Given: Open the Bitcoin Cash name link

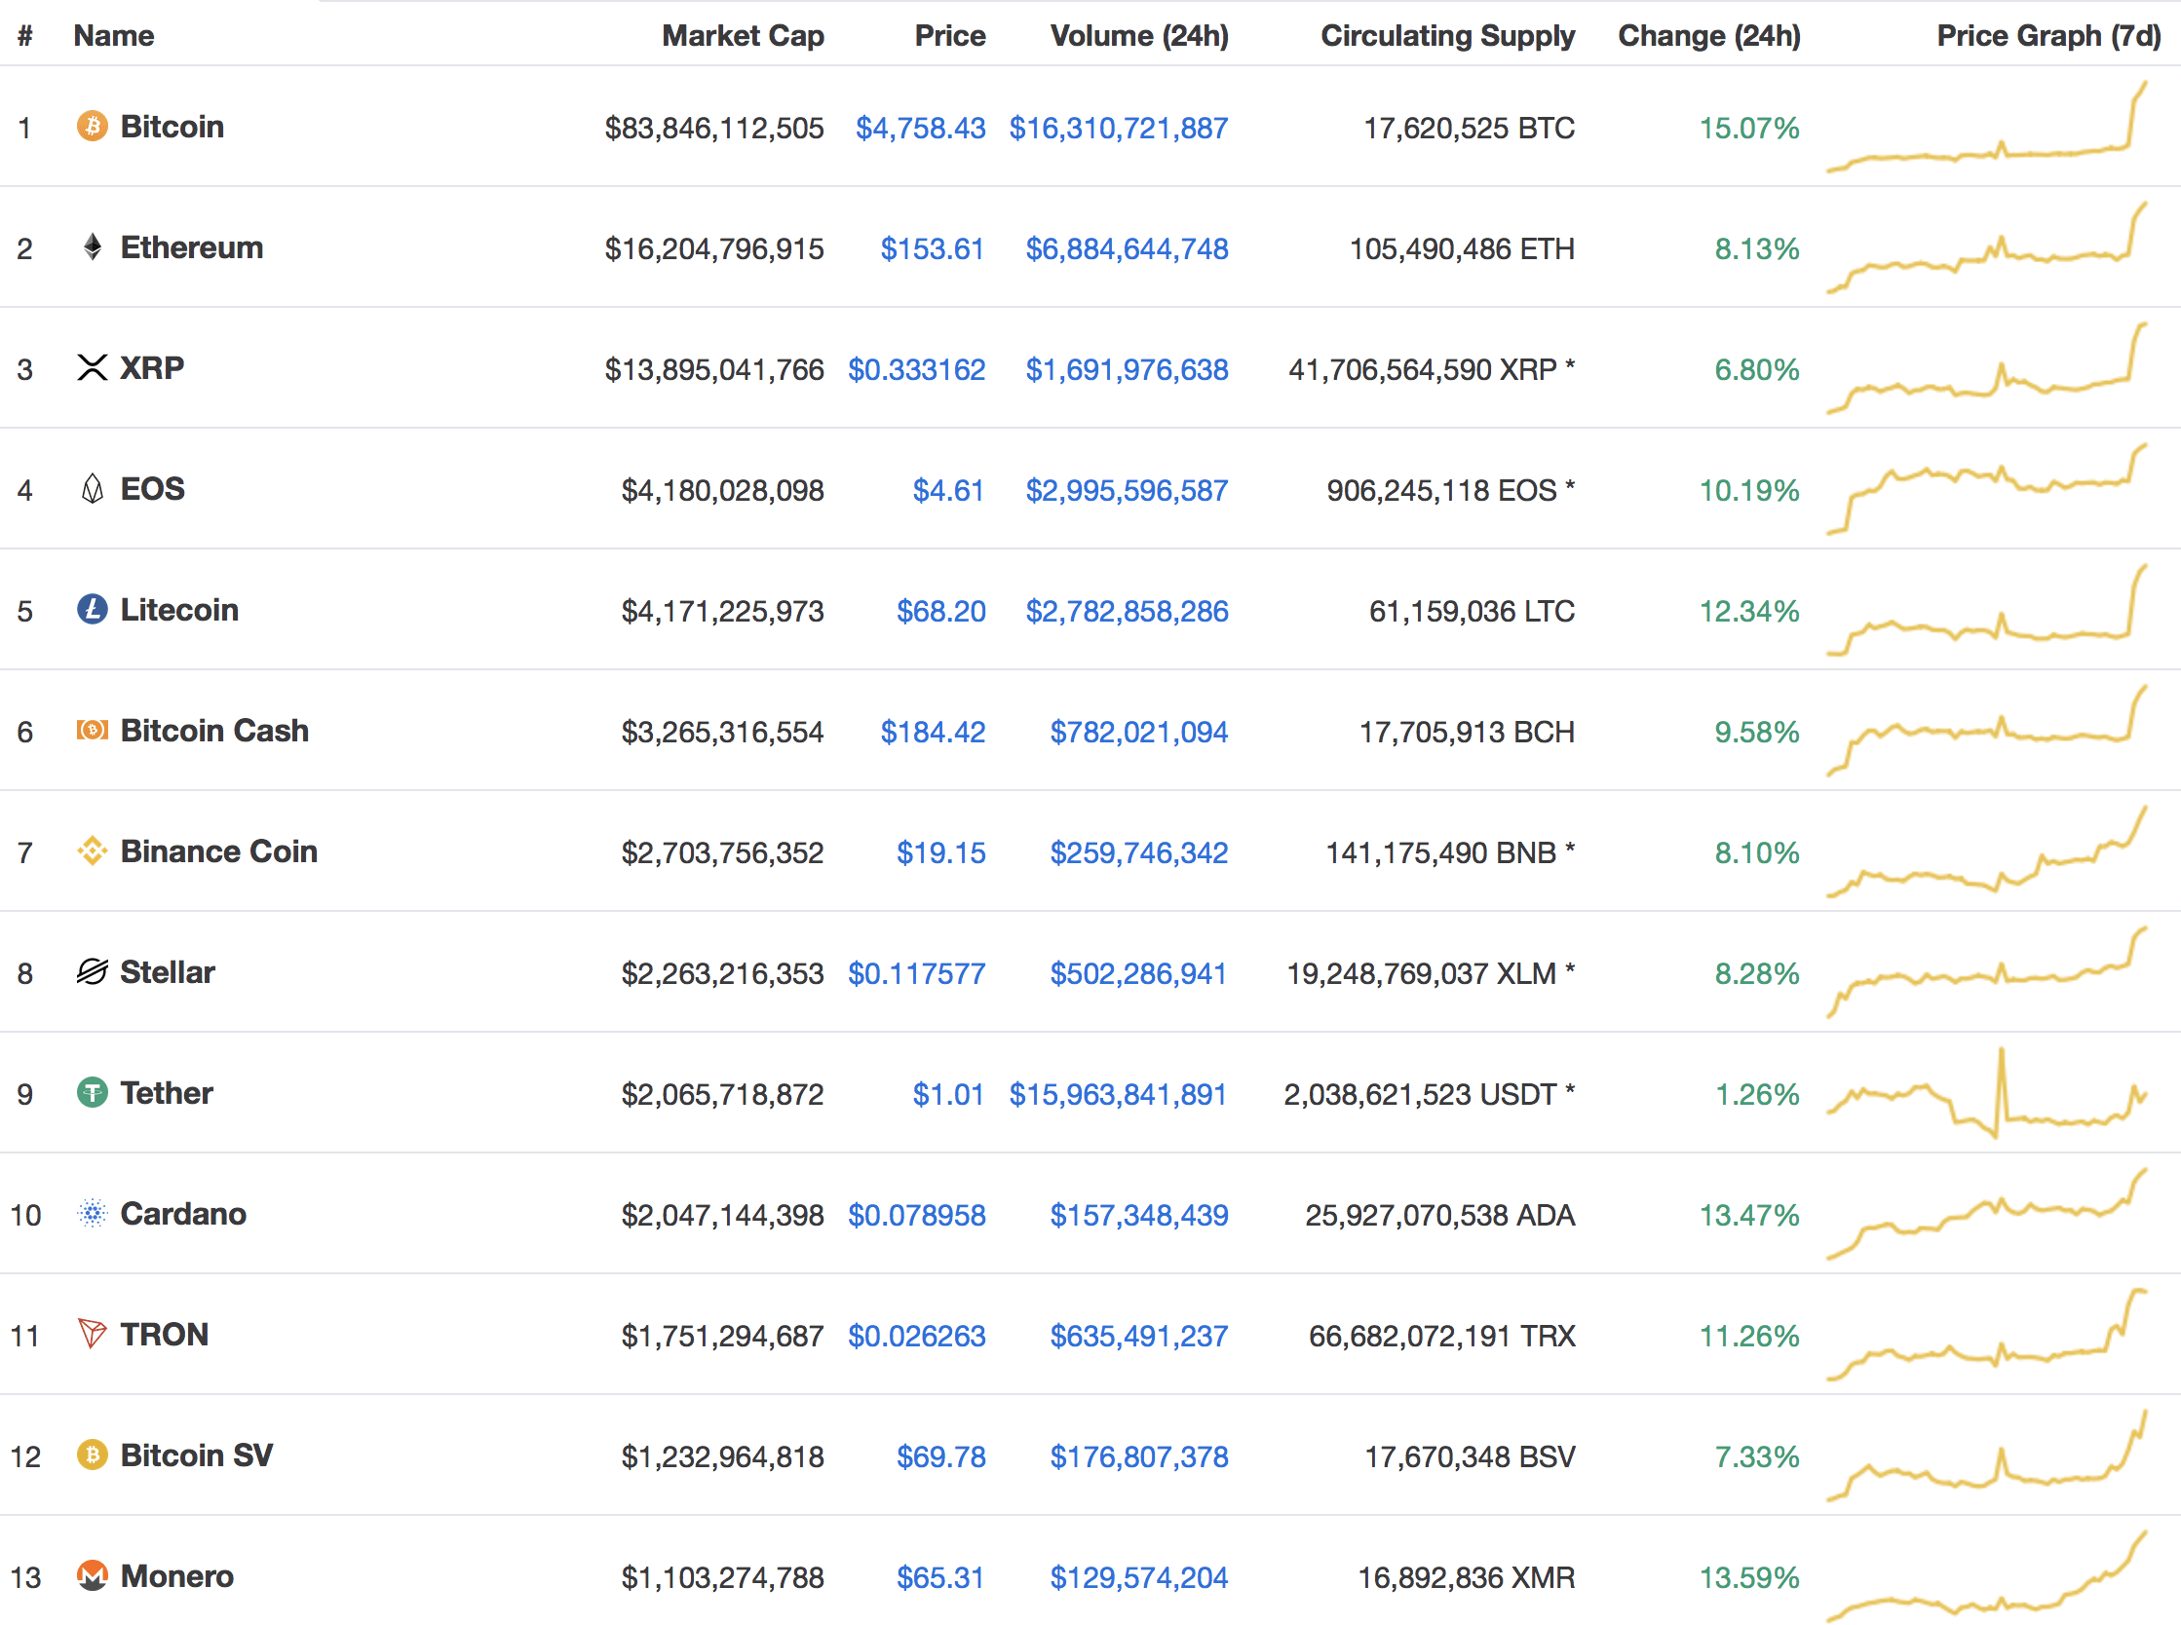Looking at the screenshot, I should point(214,730).
